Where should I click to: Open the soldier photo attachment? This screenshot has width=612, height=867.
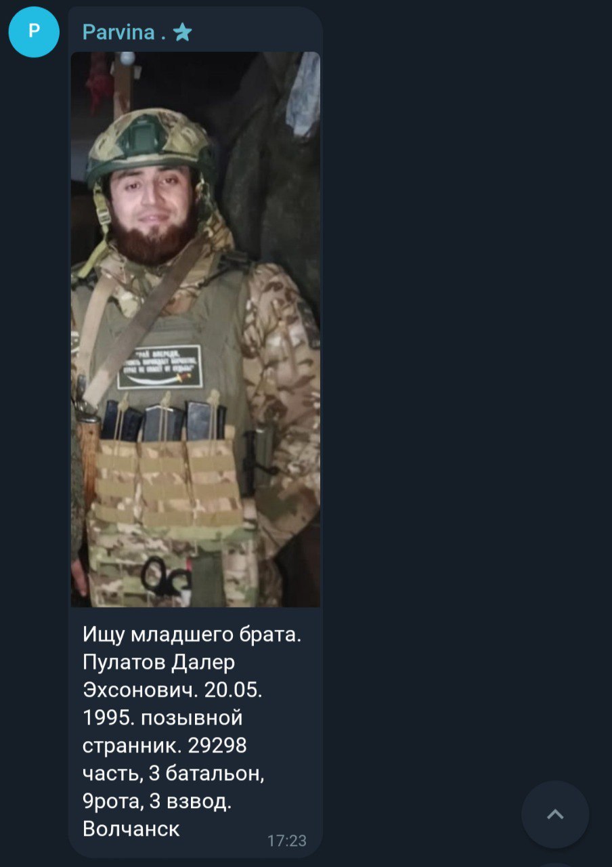(196, 329)
